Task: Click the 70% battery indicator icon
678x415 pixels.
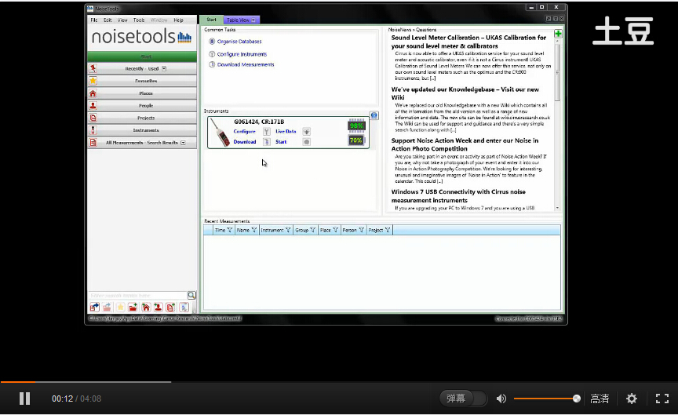Action: click(x=356, y=140)
